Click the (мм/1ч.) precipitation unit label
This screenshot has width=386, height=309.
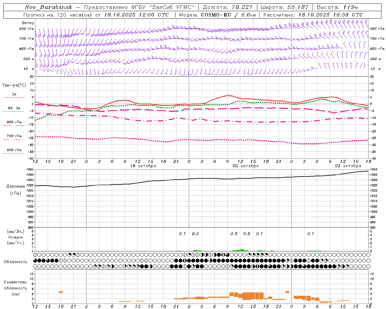(16, 243)
